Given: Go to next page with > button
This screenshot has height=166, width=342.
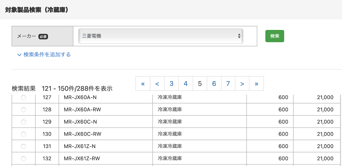Looking at the screenshot, I should point(242,83).
